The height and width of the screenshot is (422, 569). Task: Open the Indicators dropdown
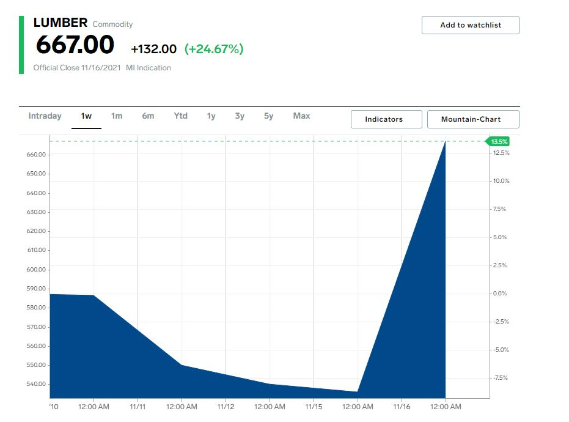point(386,119)
